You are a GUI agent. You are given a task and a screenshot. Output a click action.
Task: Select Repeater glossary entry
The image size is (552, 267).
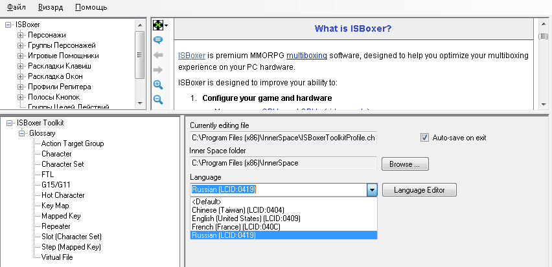click(x=56, y=226)
